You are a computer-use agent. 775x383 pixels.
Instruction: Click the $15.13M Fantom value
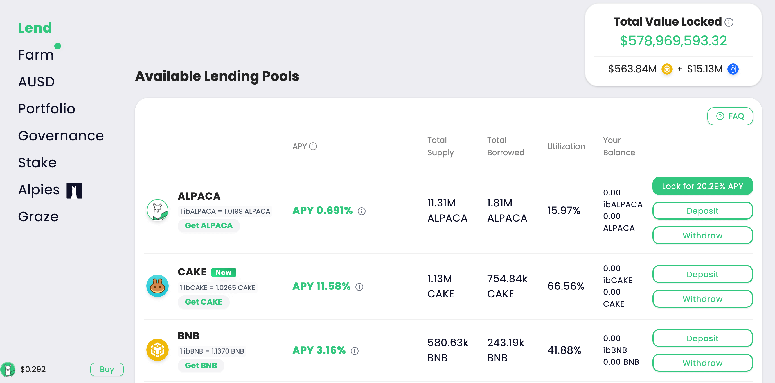[x=705, y=69]
